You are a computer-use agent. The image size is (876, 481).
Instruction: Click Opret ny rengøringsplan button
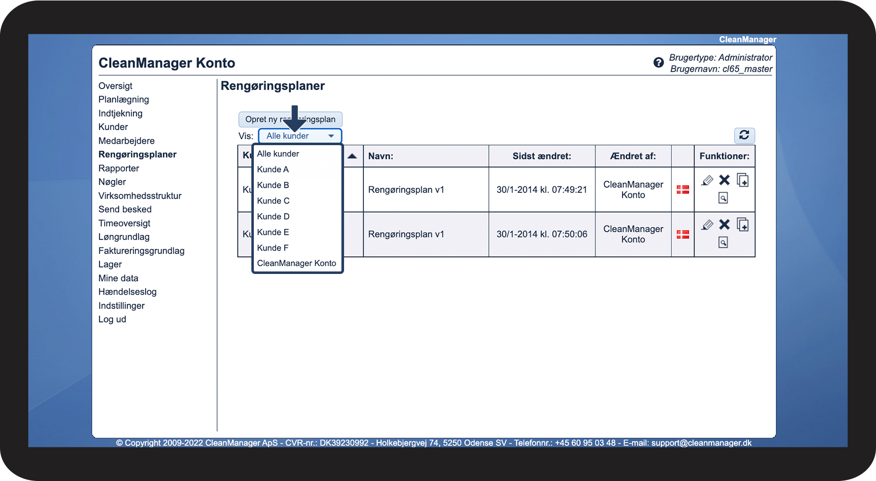pyautogui.click(x=290, y=119)
